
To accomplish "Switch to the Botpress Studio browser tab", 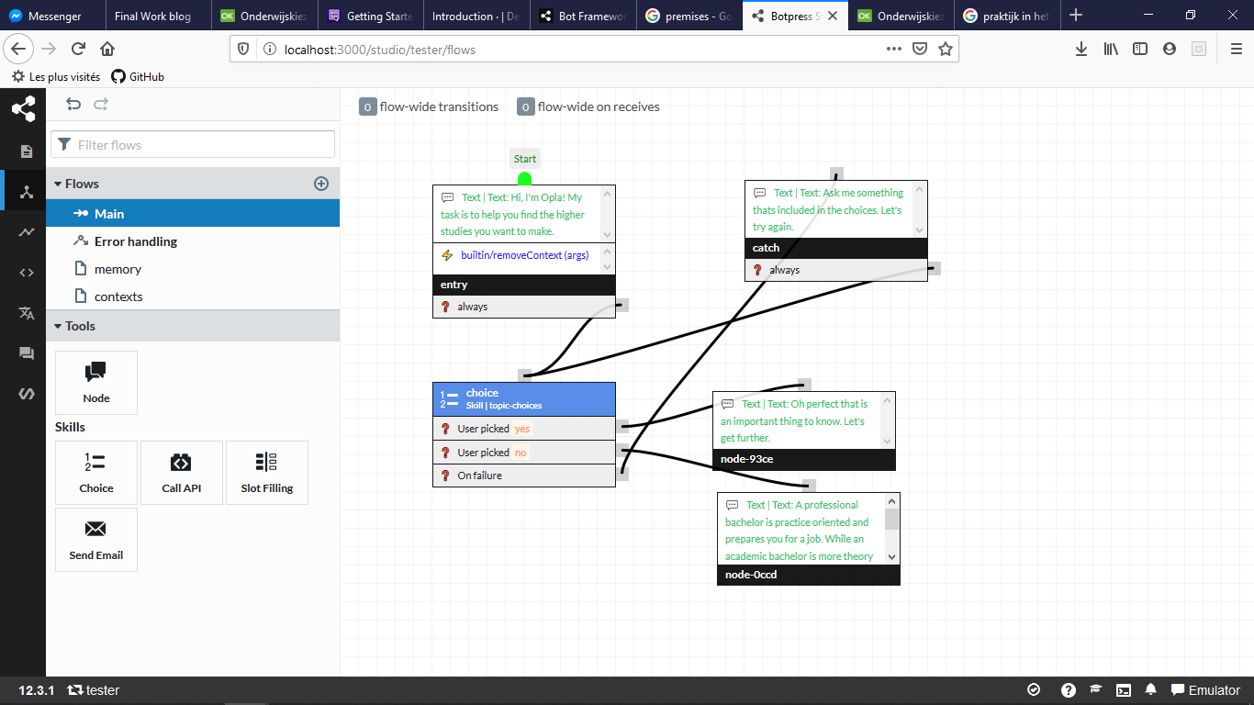I will (789, 16).
